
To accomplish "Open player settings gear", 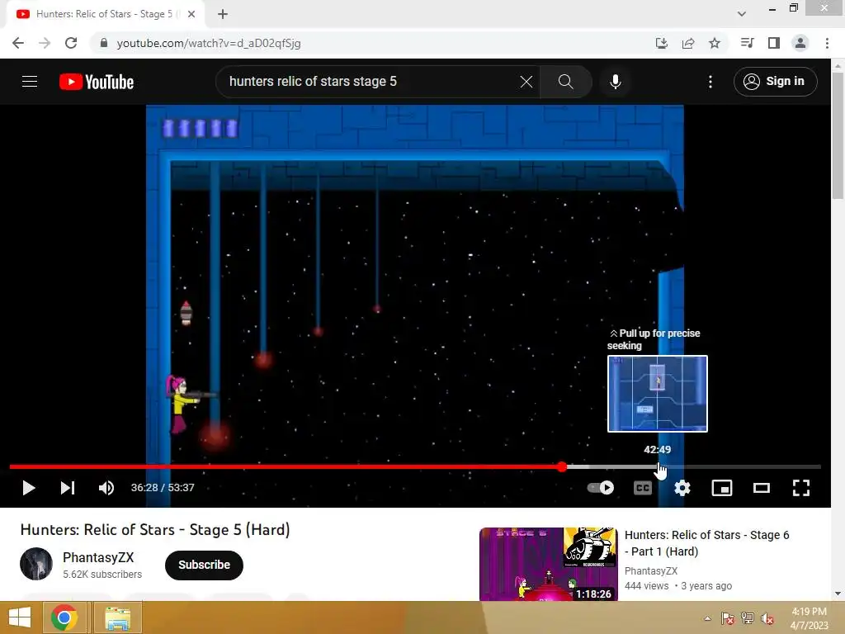I will (x=682, y=488).
